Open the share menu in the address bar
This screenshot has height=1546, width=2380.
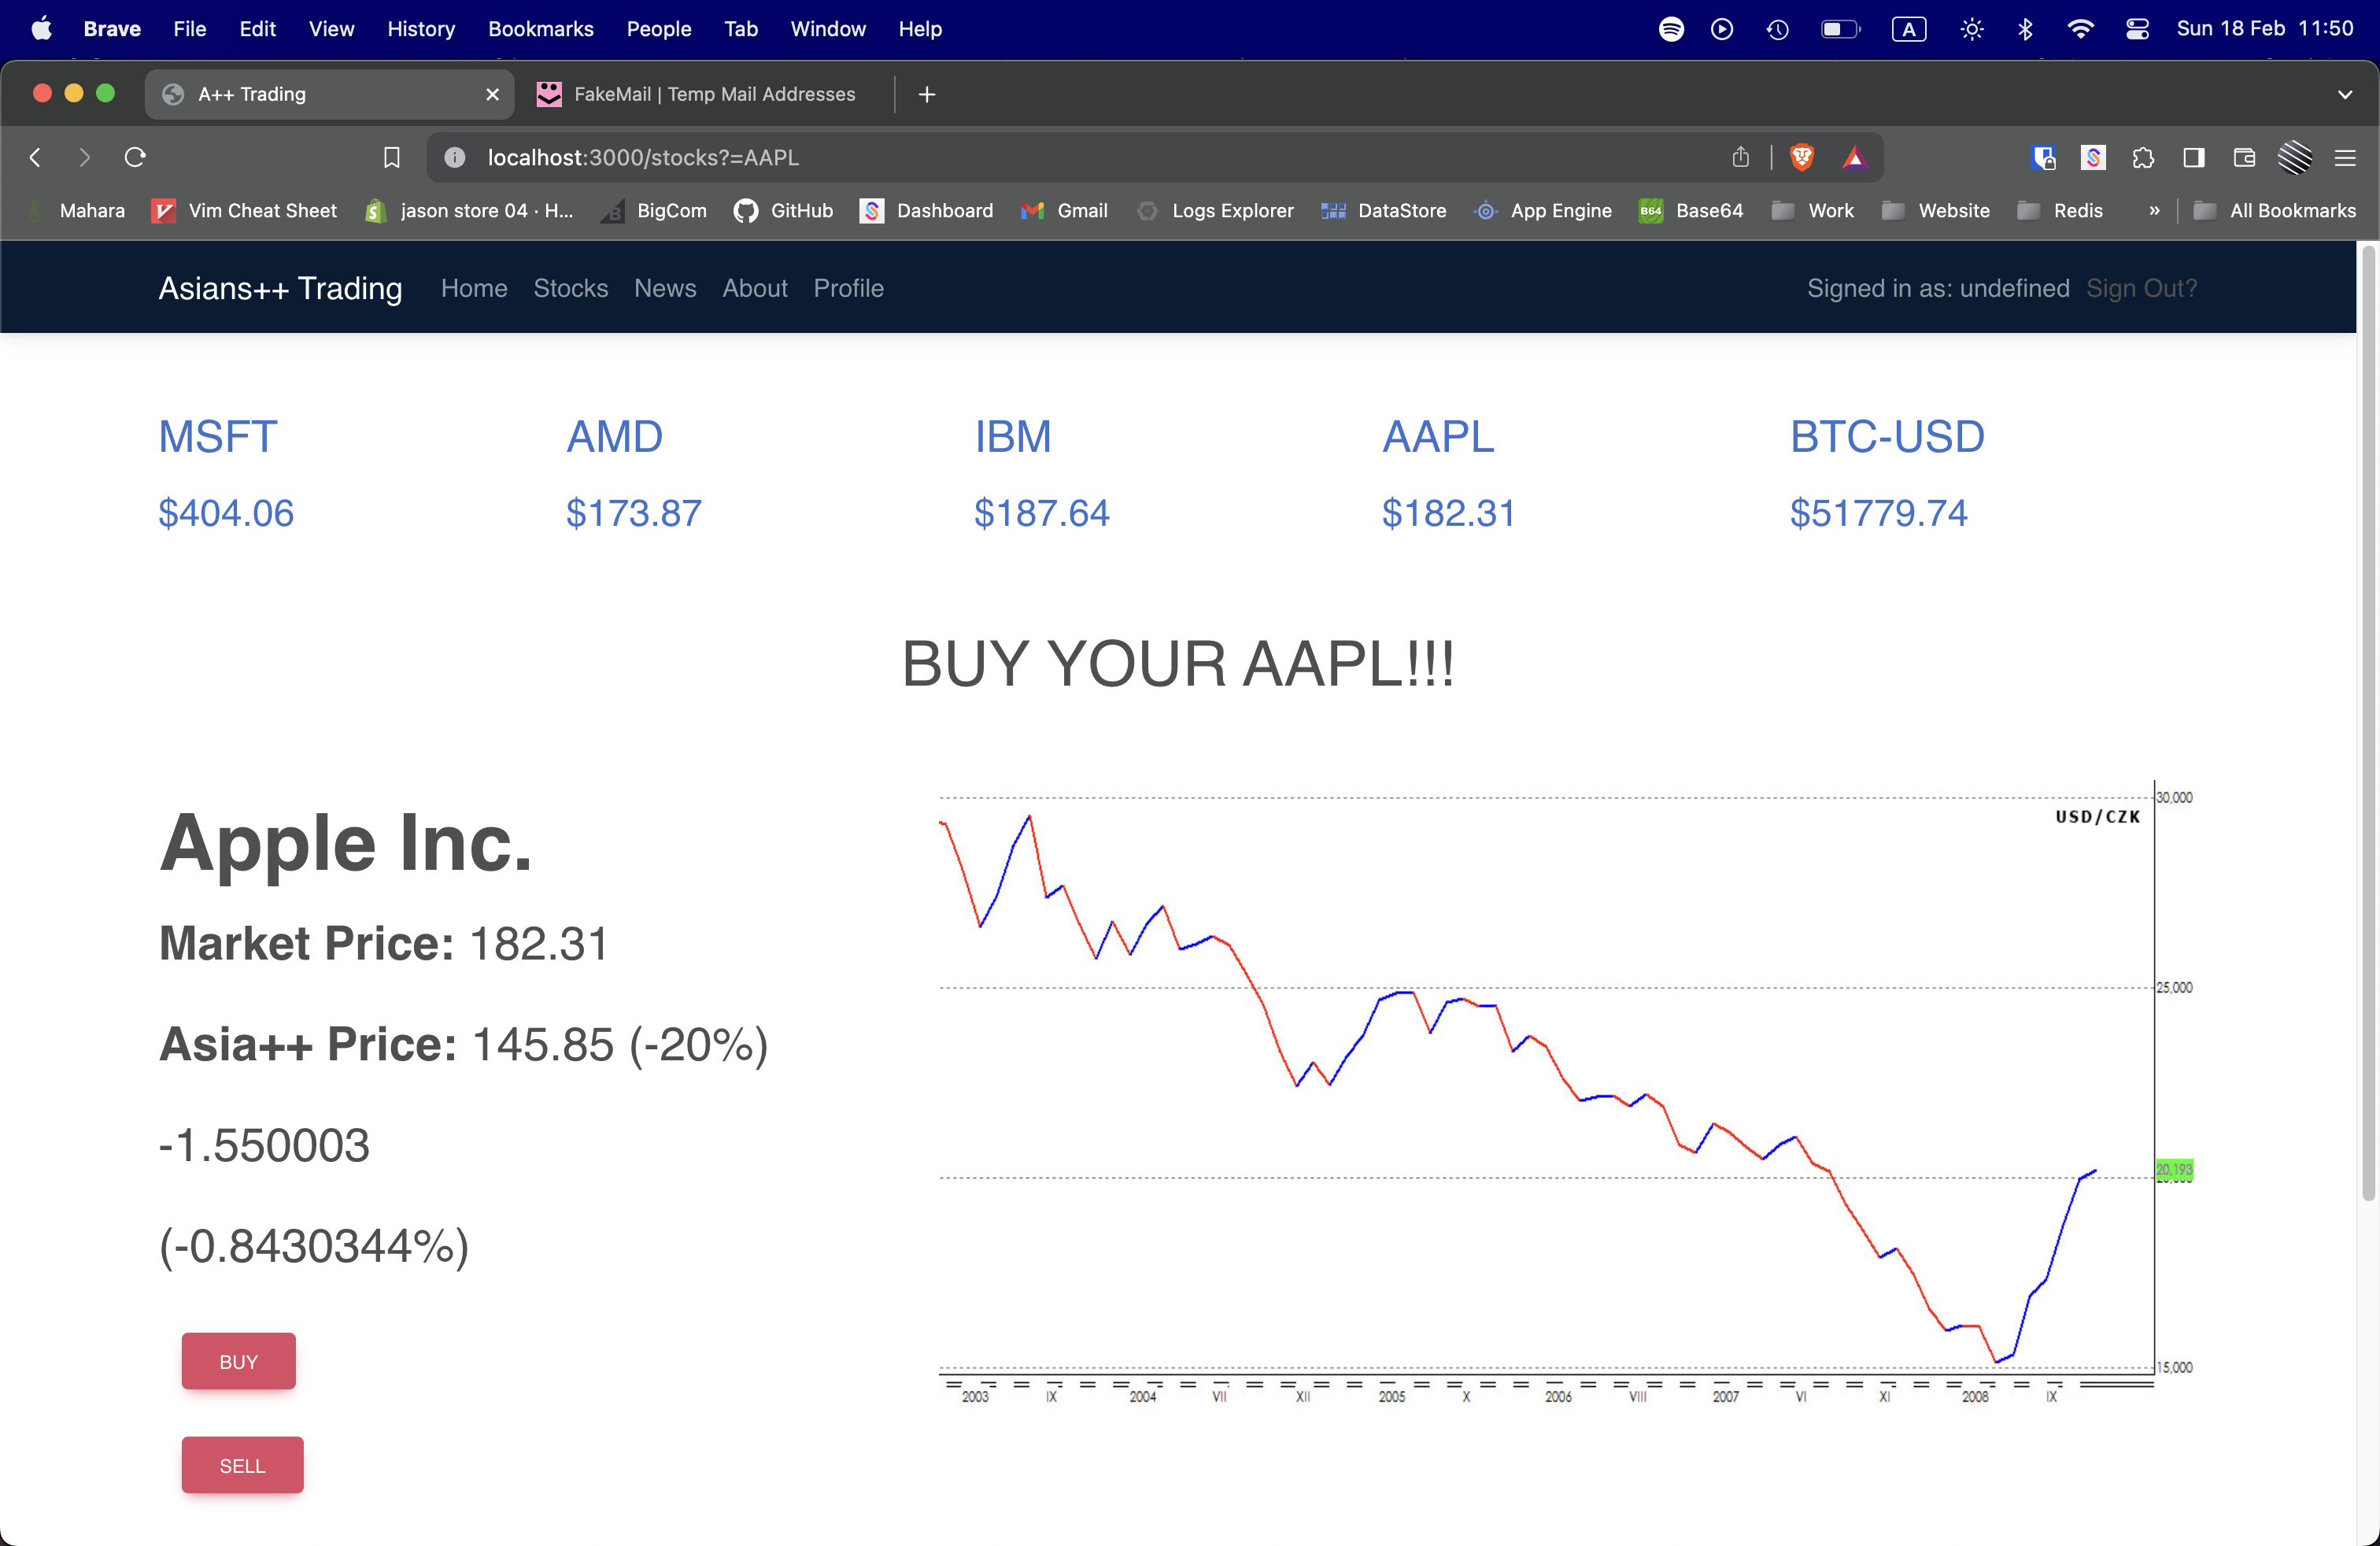pos(1741,157)
